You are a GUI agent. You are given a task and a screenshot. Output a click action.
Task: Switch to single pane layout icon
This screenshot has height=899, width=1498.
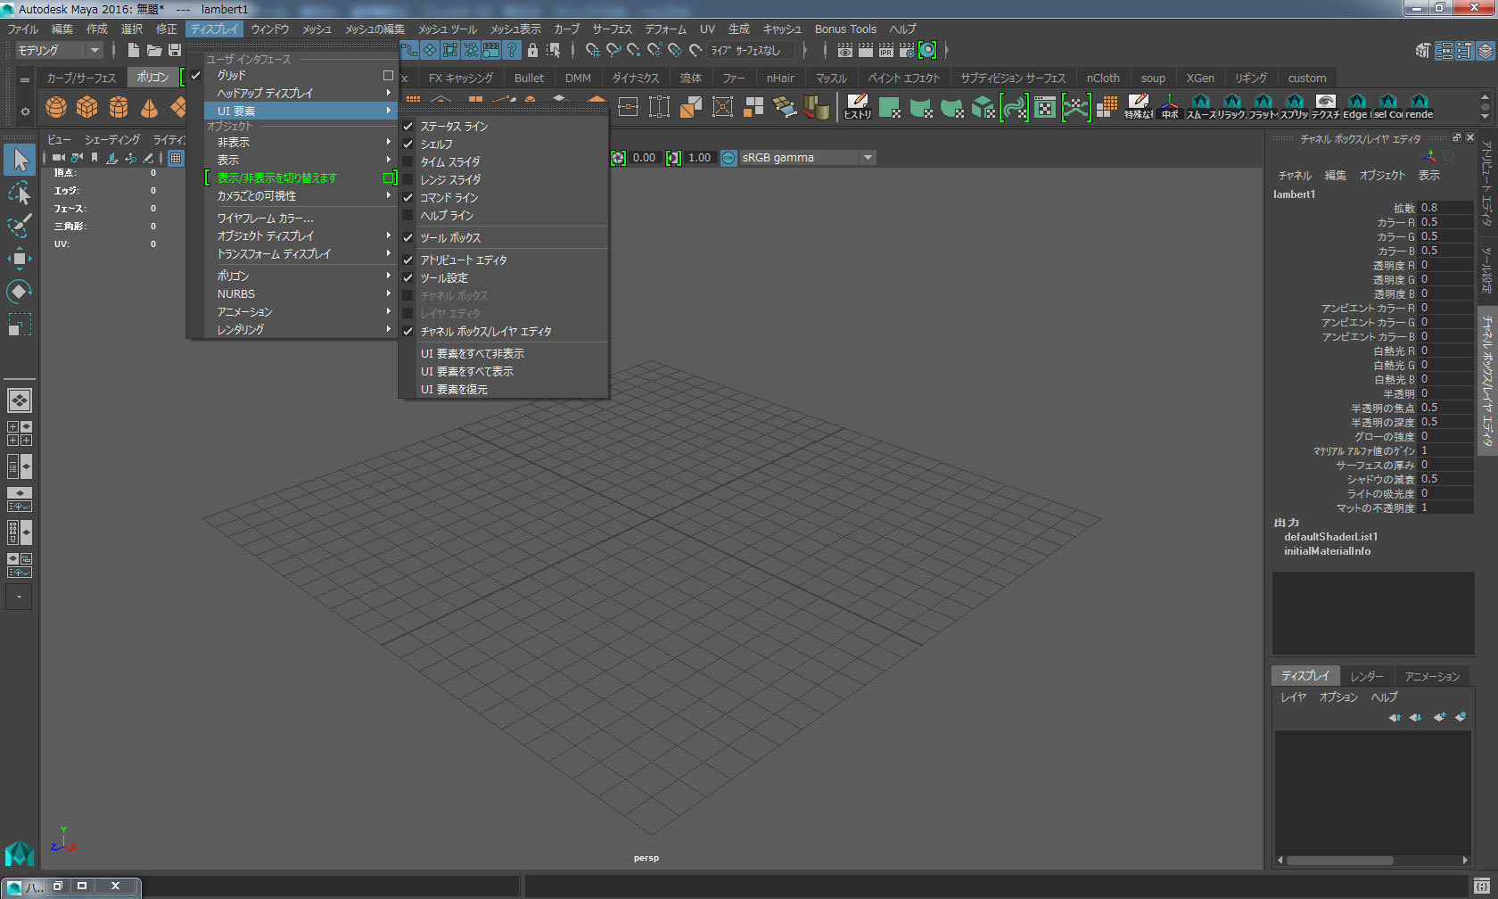pos(20,400)
